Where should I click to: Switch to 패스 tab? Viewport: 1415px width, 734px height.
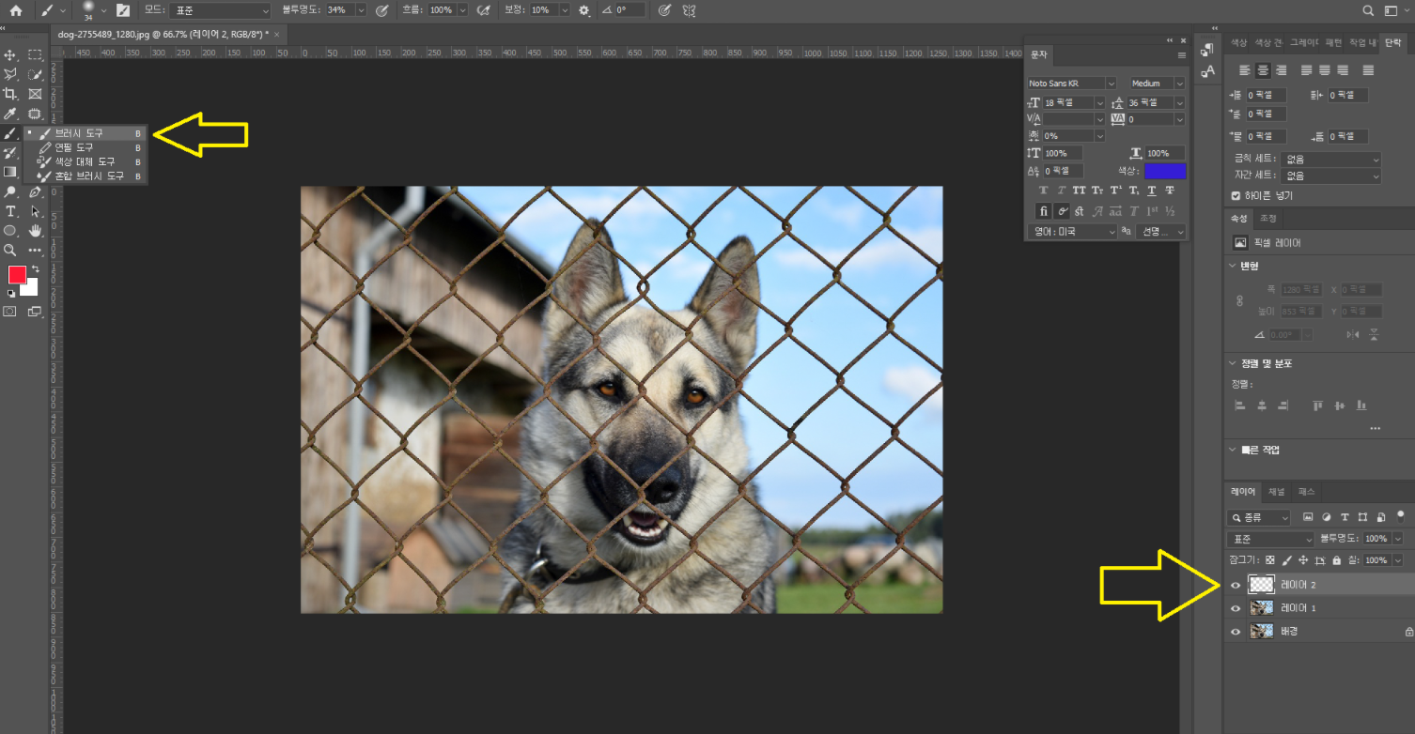tap(1307, 492)
